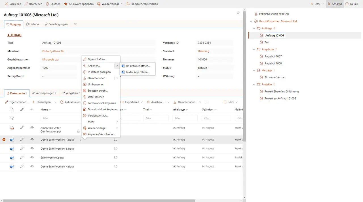Viewport: 363px width, 202px height.
Task: Click the Word icon of Demo Schriftverkehr 4.docx
Action: 12,166
